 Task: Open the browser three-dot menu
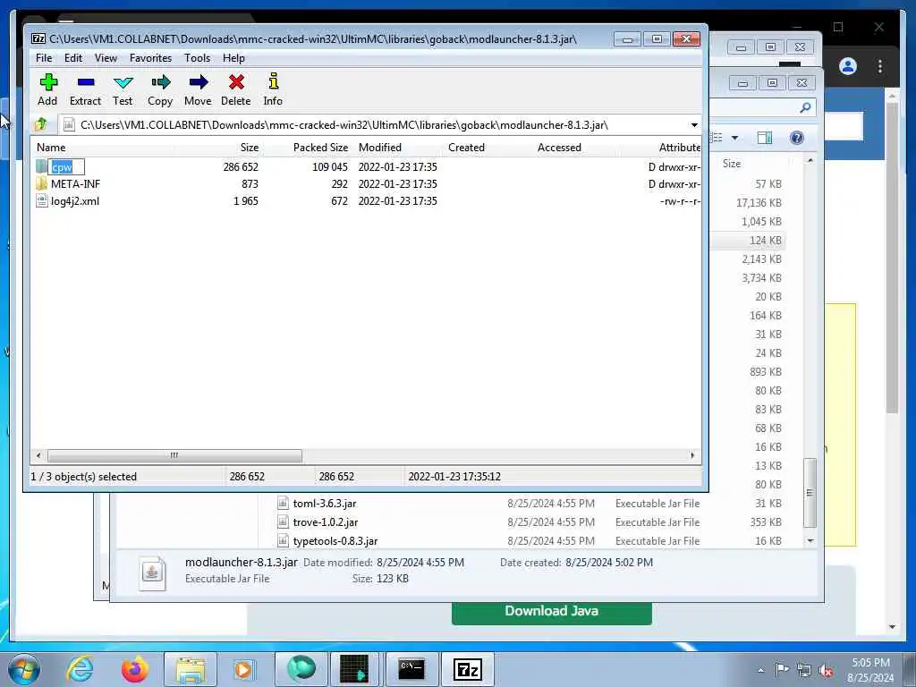point(880,66)
